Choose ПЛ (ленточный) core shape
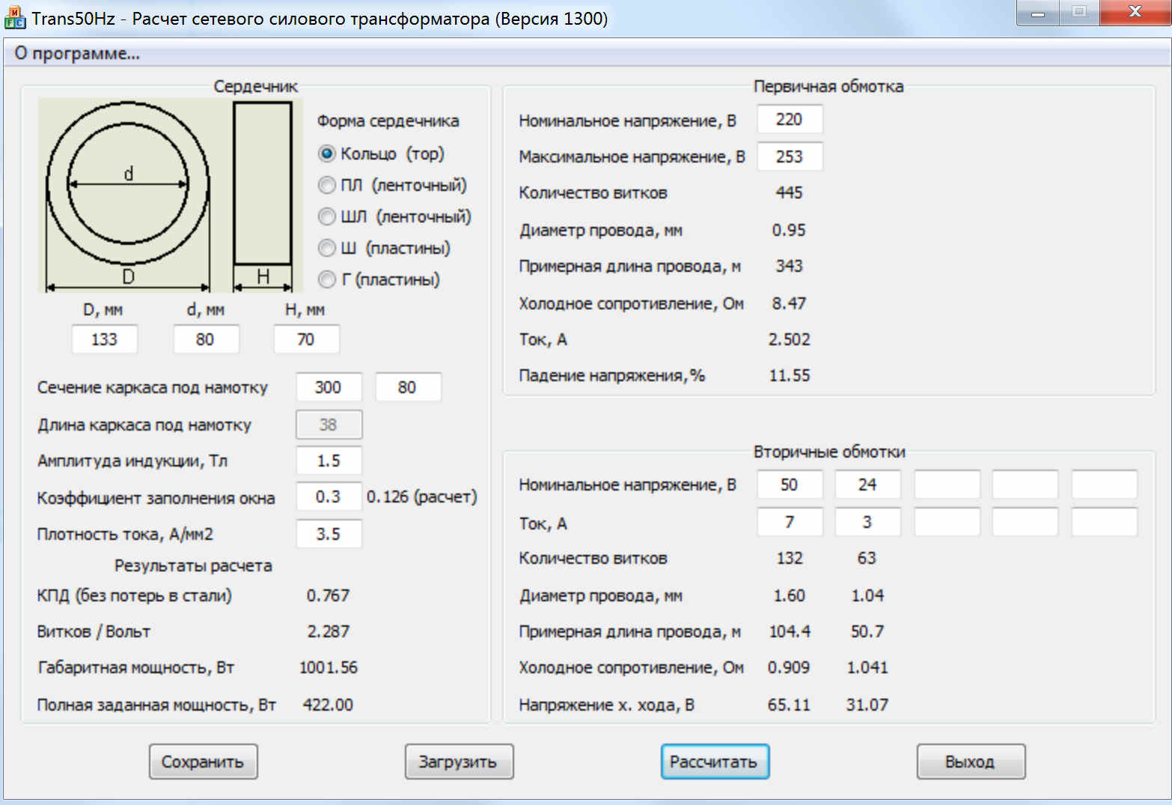 327,185
